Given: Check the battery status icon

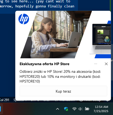Looking at the screenshot, I should coord(87,109).
